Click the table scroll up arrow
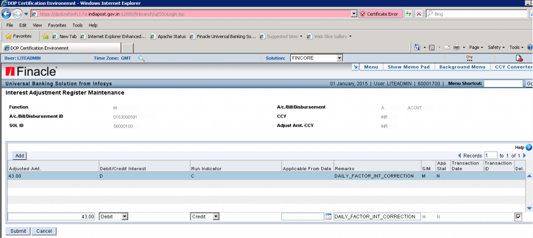The width and height of the screenshot is (533, 238). 529,176
